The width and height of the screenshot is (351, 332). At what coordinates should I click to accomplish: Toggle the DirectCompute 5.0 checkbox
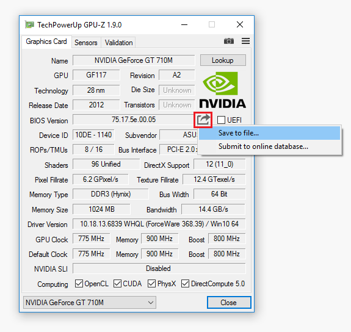pyautogui.click(x=185, y=283)
